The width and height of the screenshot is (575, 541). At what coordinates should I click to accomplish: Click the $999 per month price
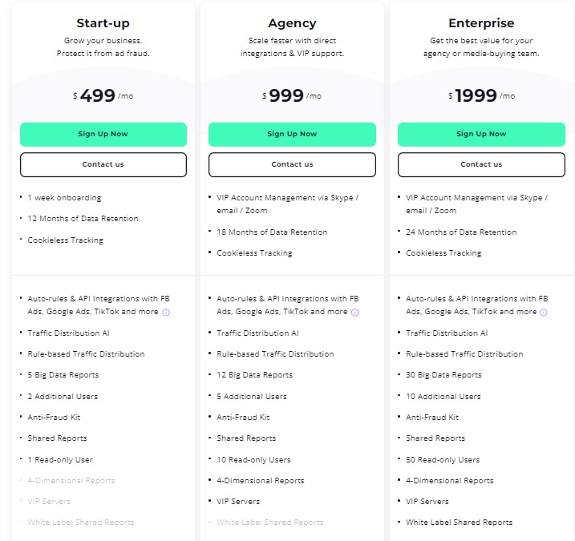coord(292,95)
